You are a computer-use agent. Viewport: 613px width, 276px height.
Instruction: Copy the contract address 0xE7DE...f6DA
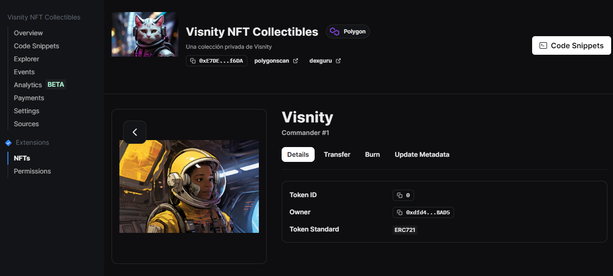[217, 61]
